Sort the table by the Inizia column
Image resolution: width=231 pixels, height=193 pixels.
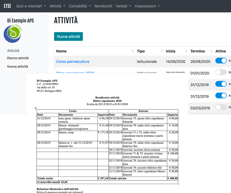(x=176, y=51)
